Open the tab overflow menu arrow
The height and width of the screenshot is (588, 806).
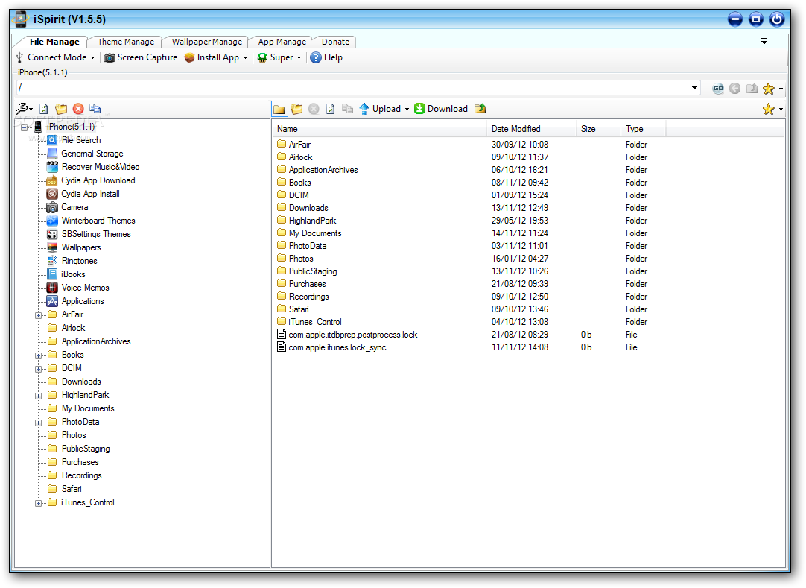click(764, 41)
